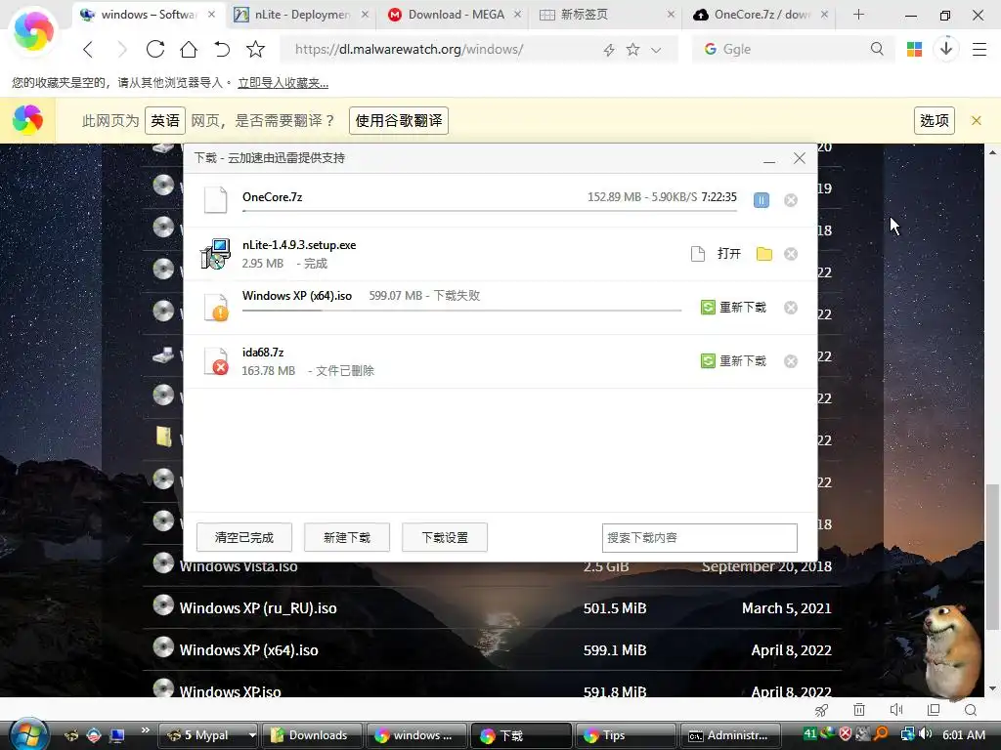The width and height of the screenshot is (1001, 750).
Task: Click 重新下载 for ida68.7z
Action: [733, 361]
